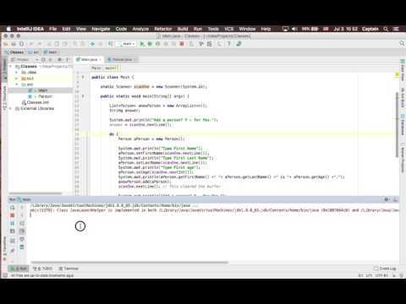Click the Run console horizontal scrollbar
Screen dimensions: 406x304
click(129, 262)
